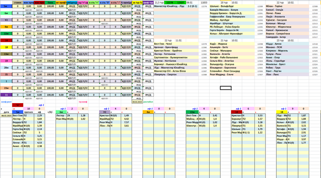
Task: Select the orange '4м' row label
Action: pyautogui.click(x=6, y=27)
